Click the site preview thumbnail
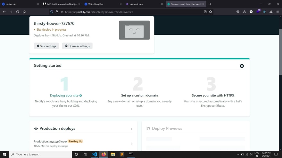The height and width of the screenshot is (158, 282). pos(134,30)
